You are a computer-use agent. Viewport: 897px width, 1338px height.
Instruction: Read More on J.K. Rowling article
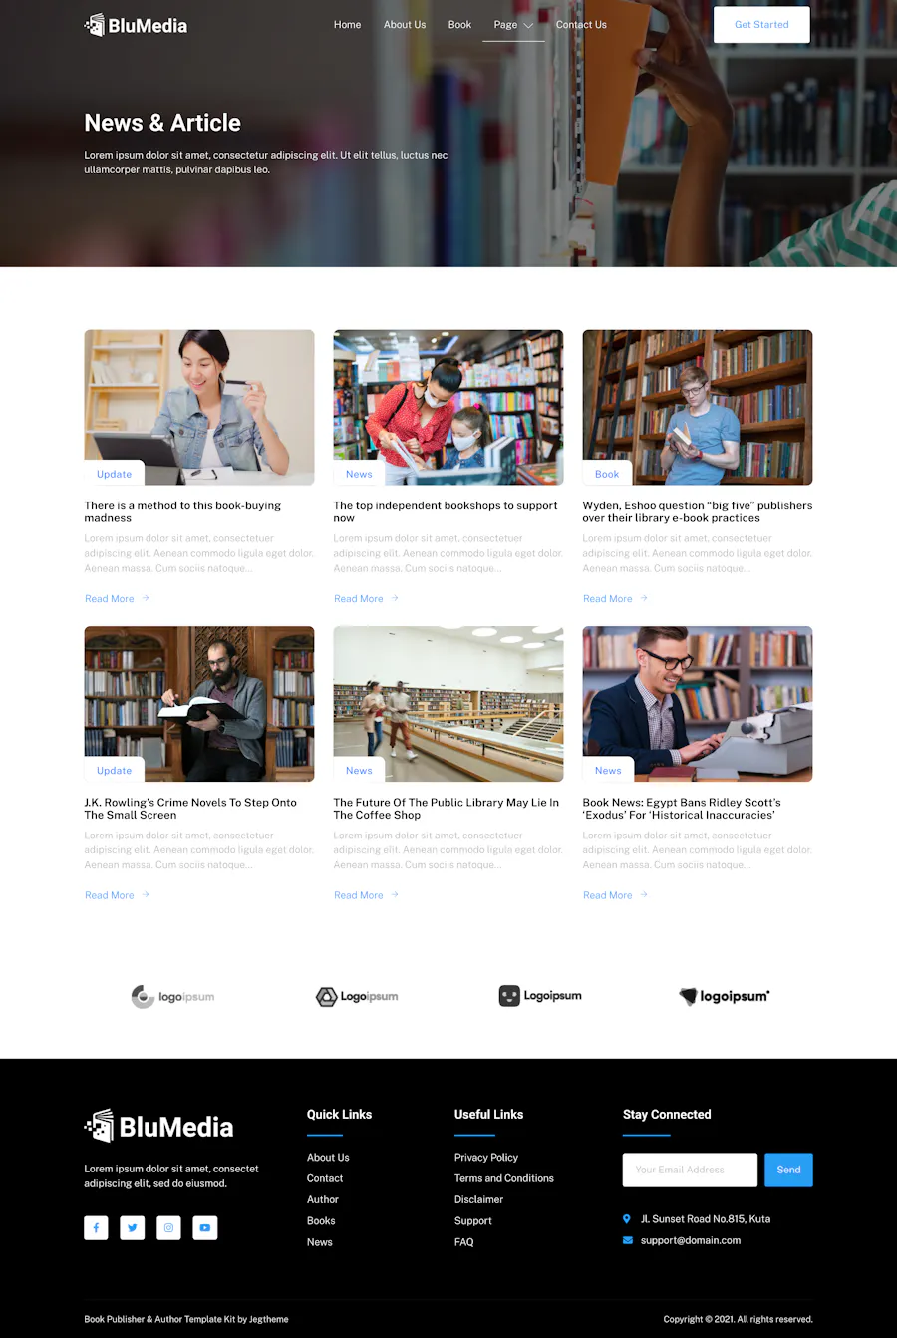[x=110, y=895]
